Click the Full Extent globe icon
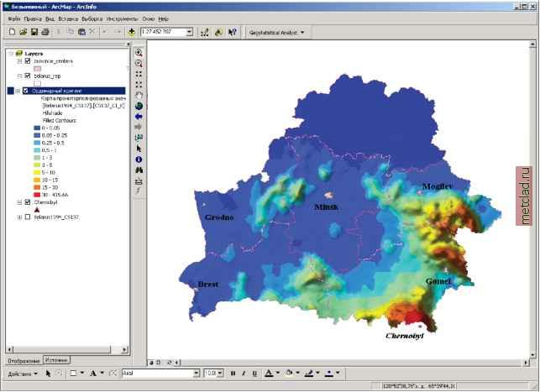The image size is (540, 392). [139, 106]
